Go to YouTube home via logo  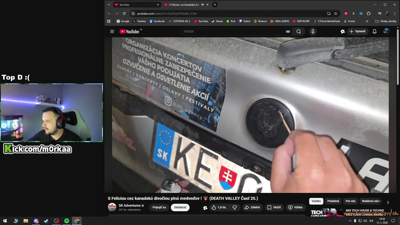tap(129, 31)
